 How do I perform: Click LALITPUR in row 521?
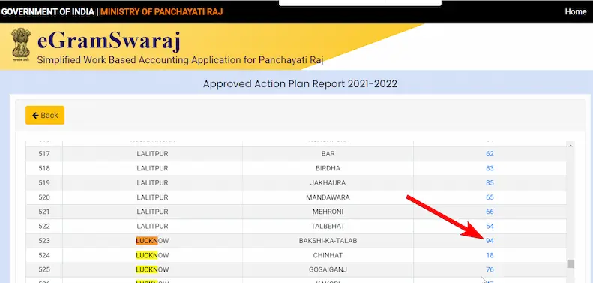point(152,212)
